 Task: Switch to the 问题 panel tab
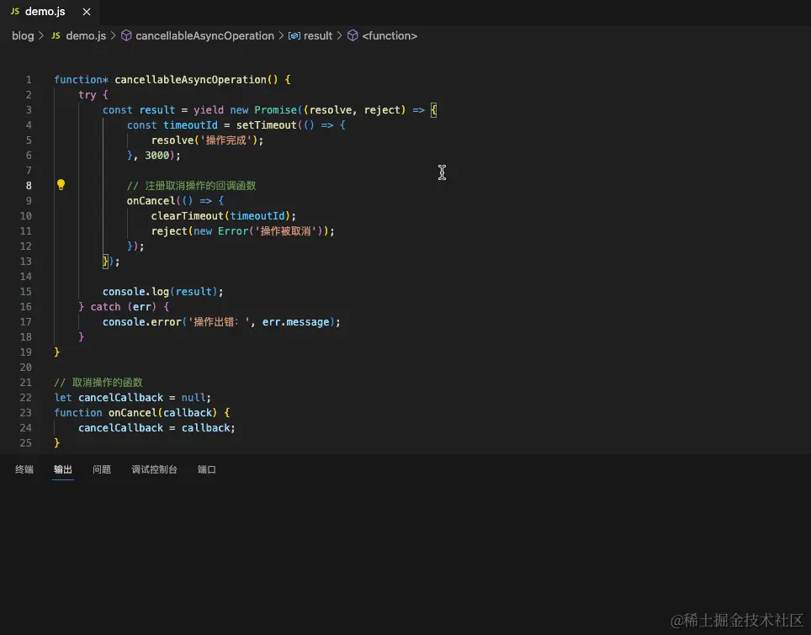(x=102, y=469)
